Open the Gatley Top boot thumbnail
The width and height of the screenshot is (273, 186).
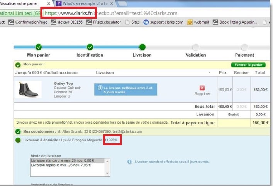[28, 90]
